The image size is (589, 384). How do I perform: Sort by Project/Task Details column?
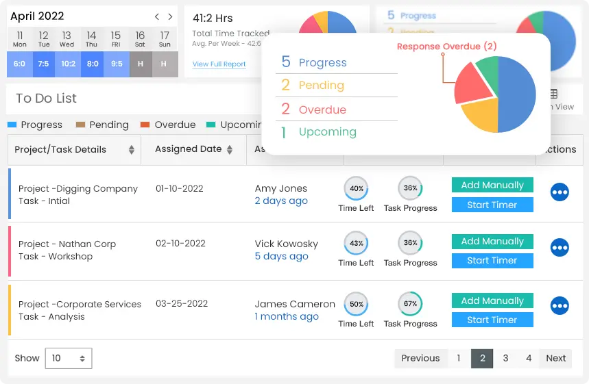pos(131,150)
